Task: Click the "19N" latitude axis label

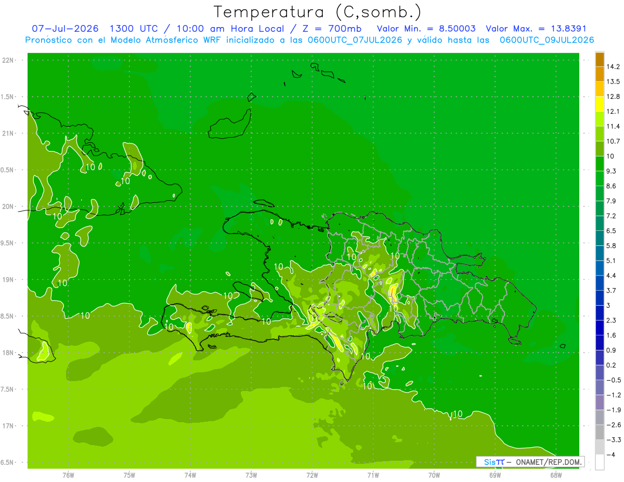Action: [x=8, y=279]
